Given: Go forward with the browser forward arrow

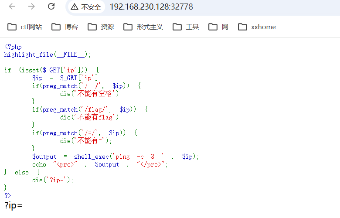Looking at the screenshot, I should point(31,7).
